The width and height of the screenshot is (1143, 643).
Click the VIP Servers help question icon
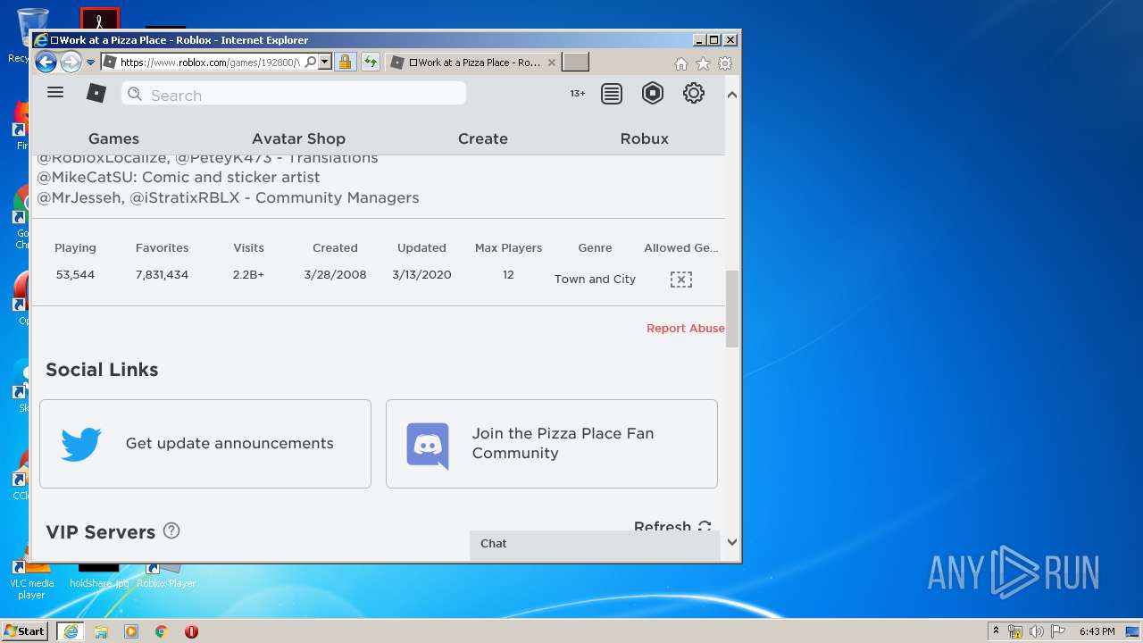coord(171,530)
